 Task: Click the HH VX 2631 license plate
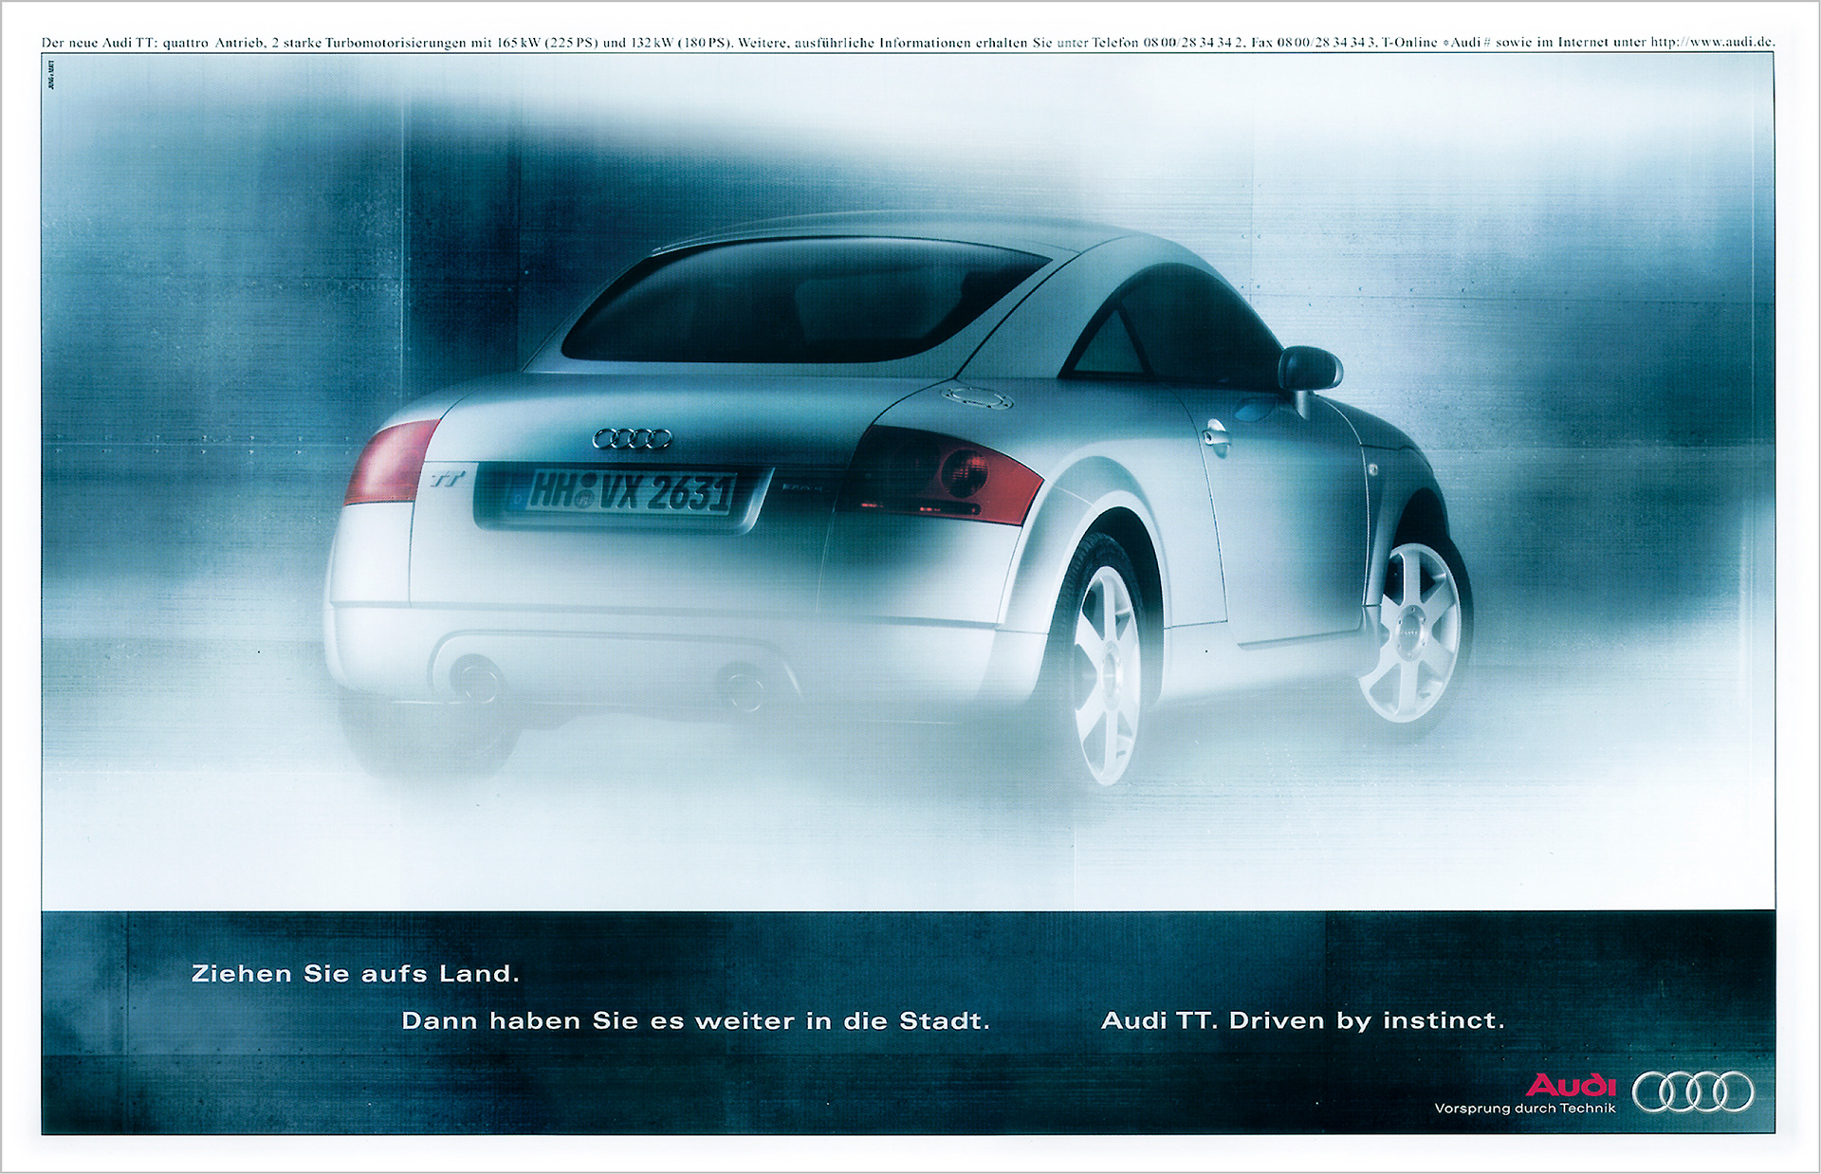click(x=631, y=493)
